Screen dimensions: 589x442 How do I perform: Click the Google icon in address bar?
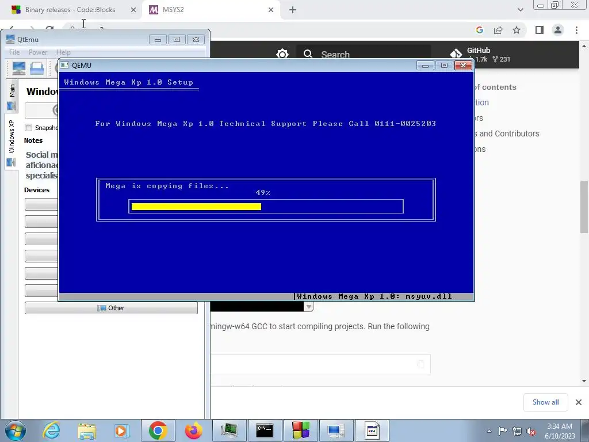tap(480, 30)
